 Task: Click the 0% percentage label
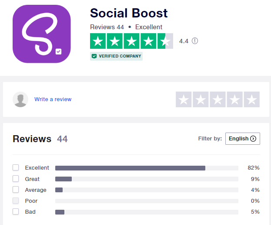click(255, 201)
